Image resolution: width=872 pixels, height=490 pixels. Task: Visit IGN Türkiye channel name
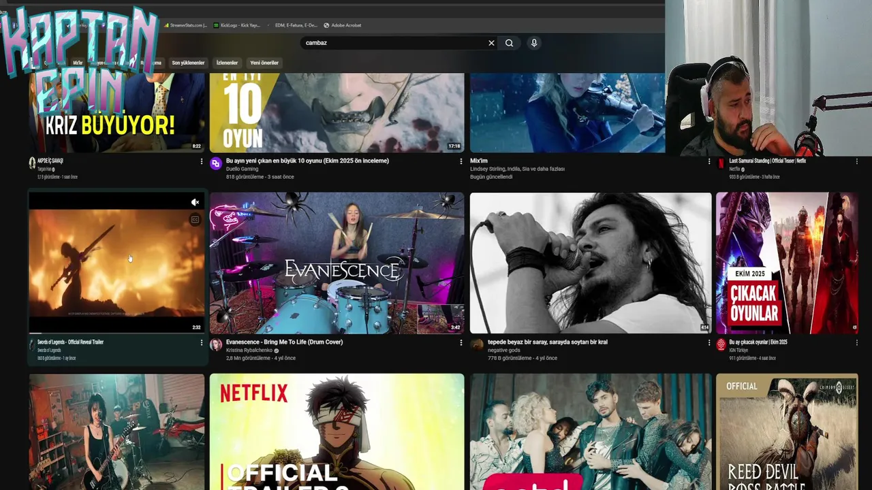pos(738,350)
